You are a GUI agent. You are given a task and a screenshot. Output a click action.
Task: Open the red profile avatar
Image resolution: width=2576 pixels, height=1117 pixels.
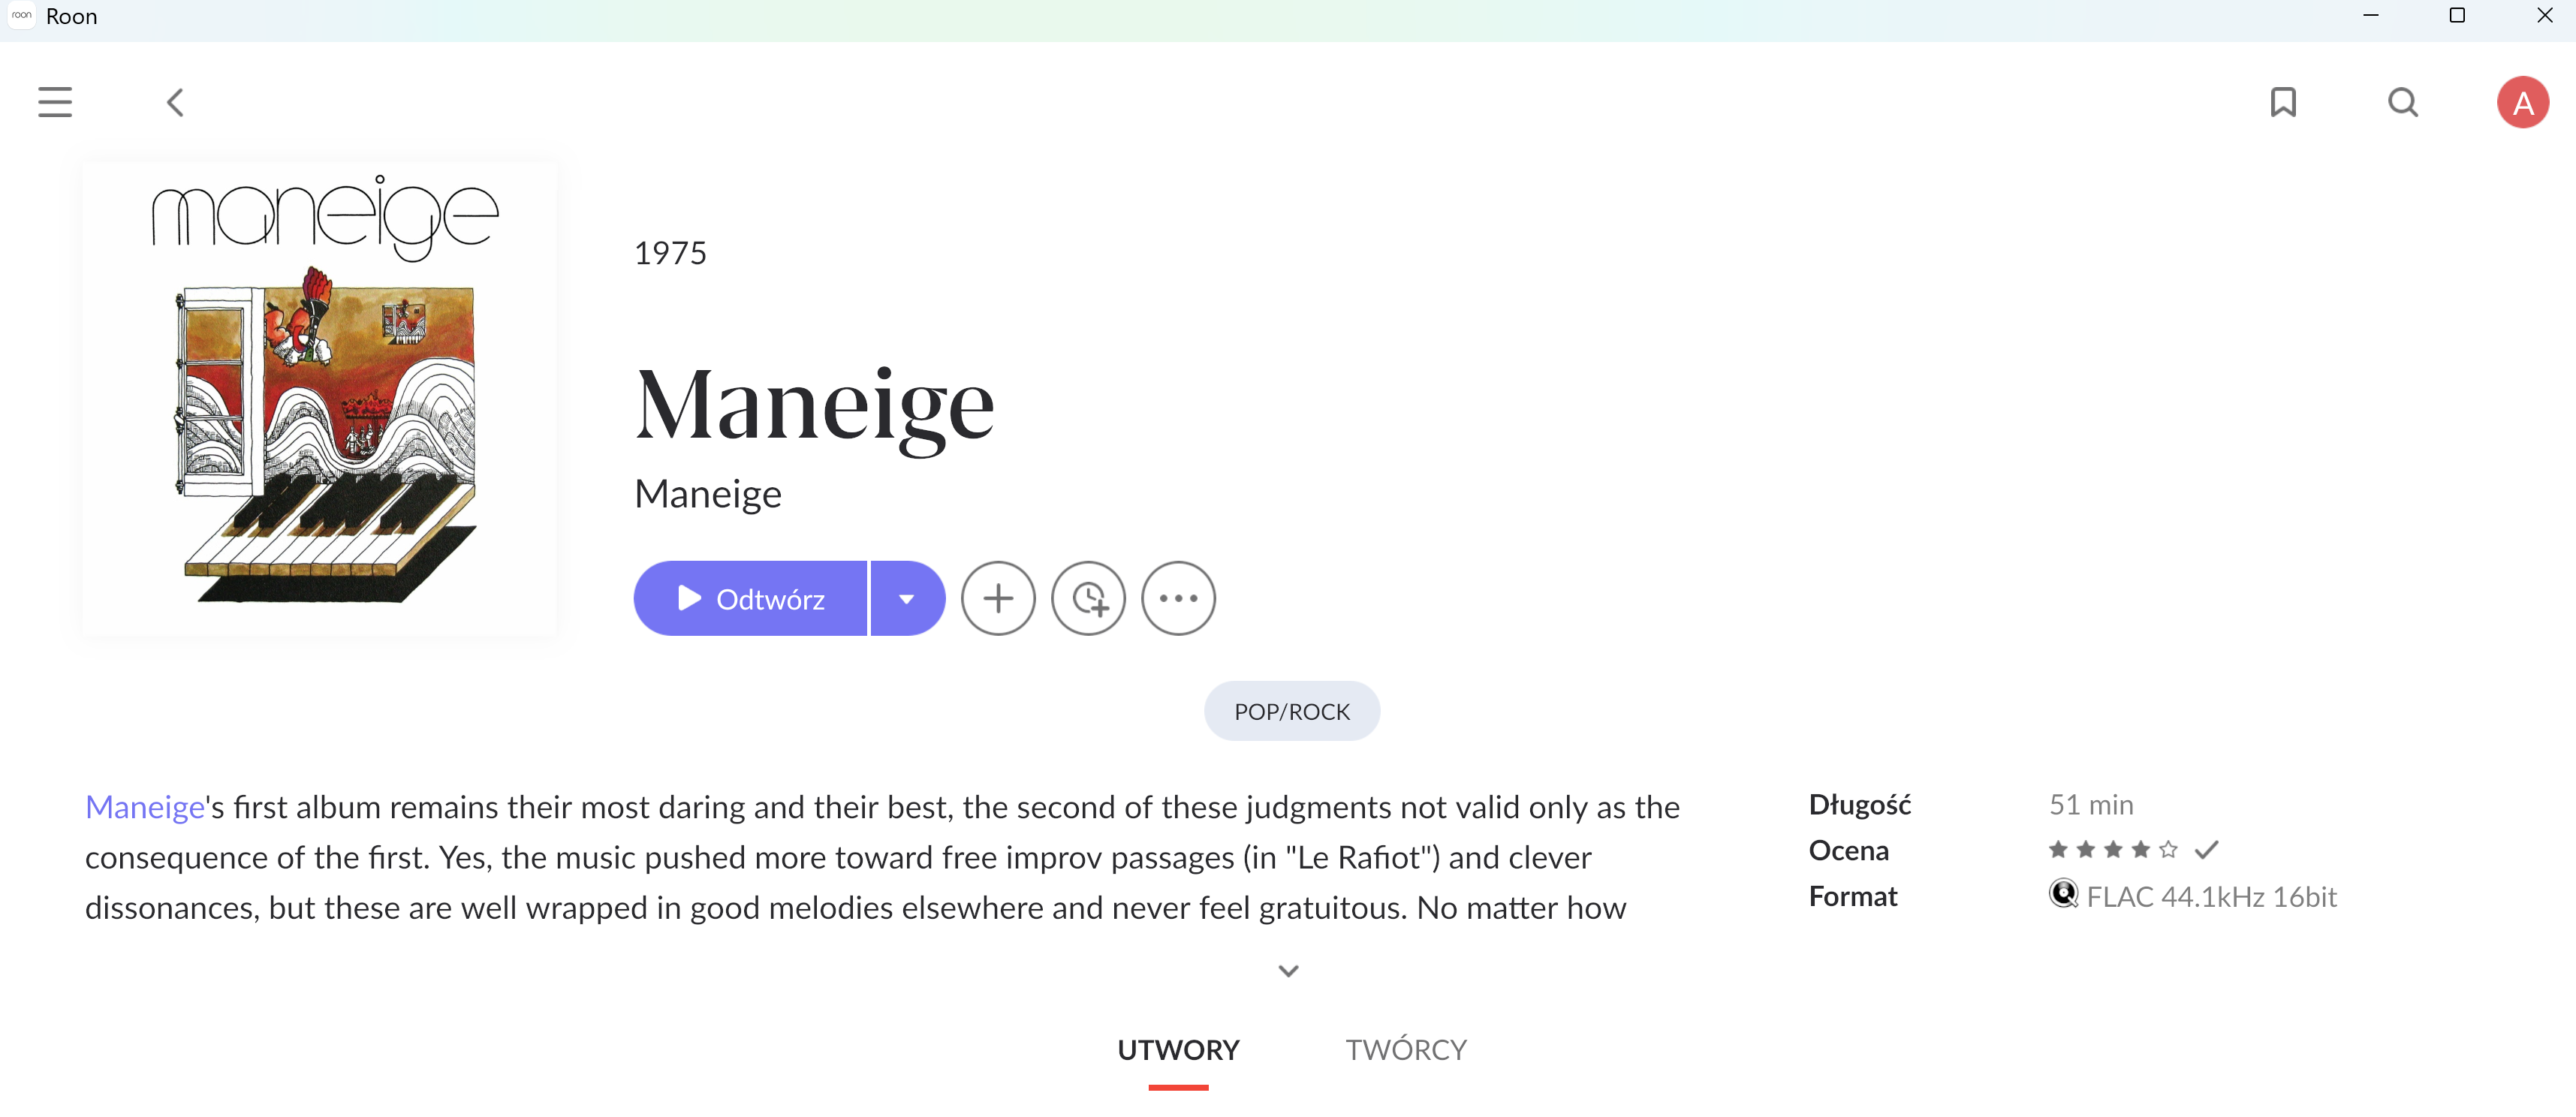point(2522,102)
